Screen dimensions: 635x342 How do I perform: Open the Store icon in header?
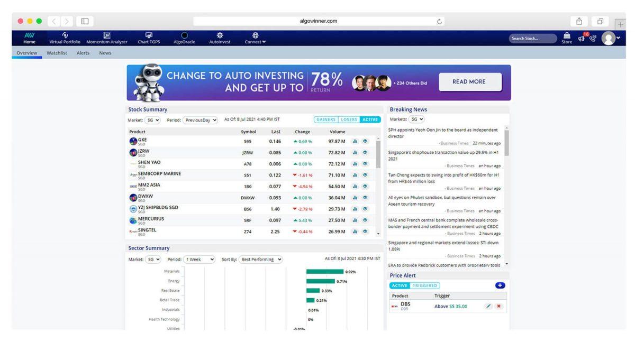(x=566, y=39)
